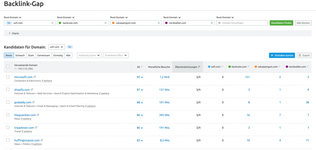Screen dimensions: 316x150
Task: Select the Gemeinsam tab
Action: 43,55
